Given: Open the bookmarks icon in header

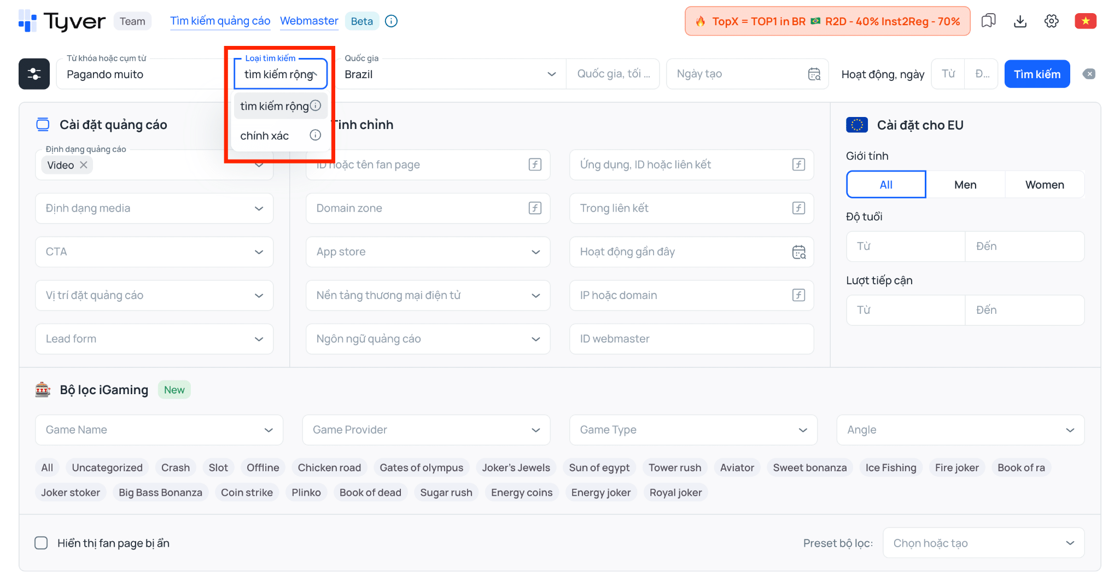Looking at the screenshot, I should pyautogui.click(x=988, y=21).
